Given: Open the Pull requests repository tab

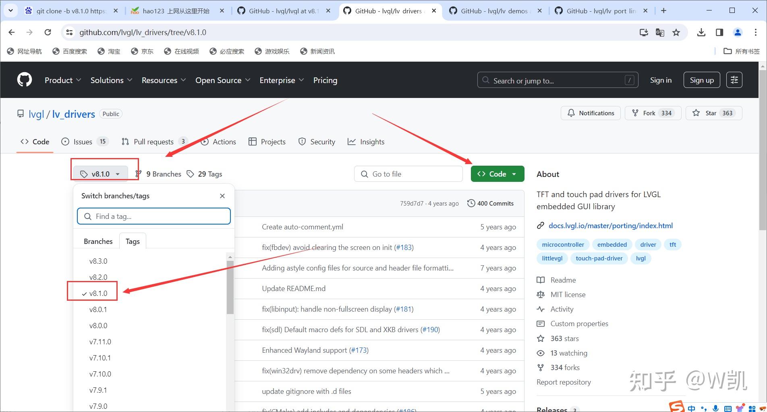Looking at the screenshot, I should pyautogui.click(x=154, y=141).
